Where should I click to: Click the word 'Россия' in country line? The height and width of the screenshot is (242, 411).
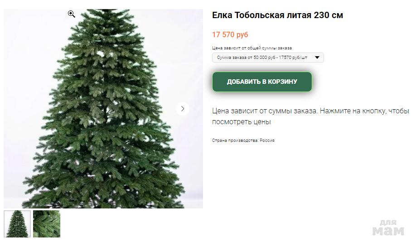pyautogui.click(x=267, y=140)
